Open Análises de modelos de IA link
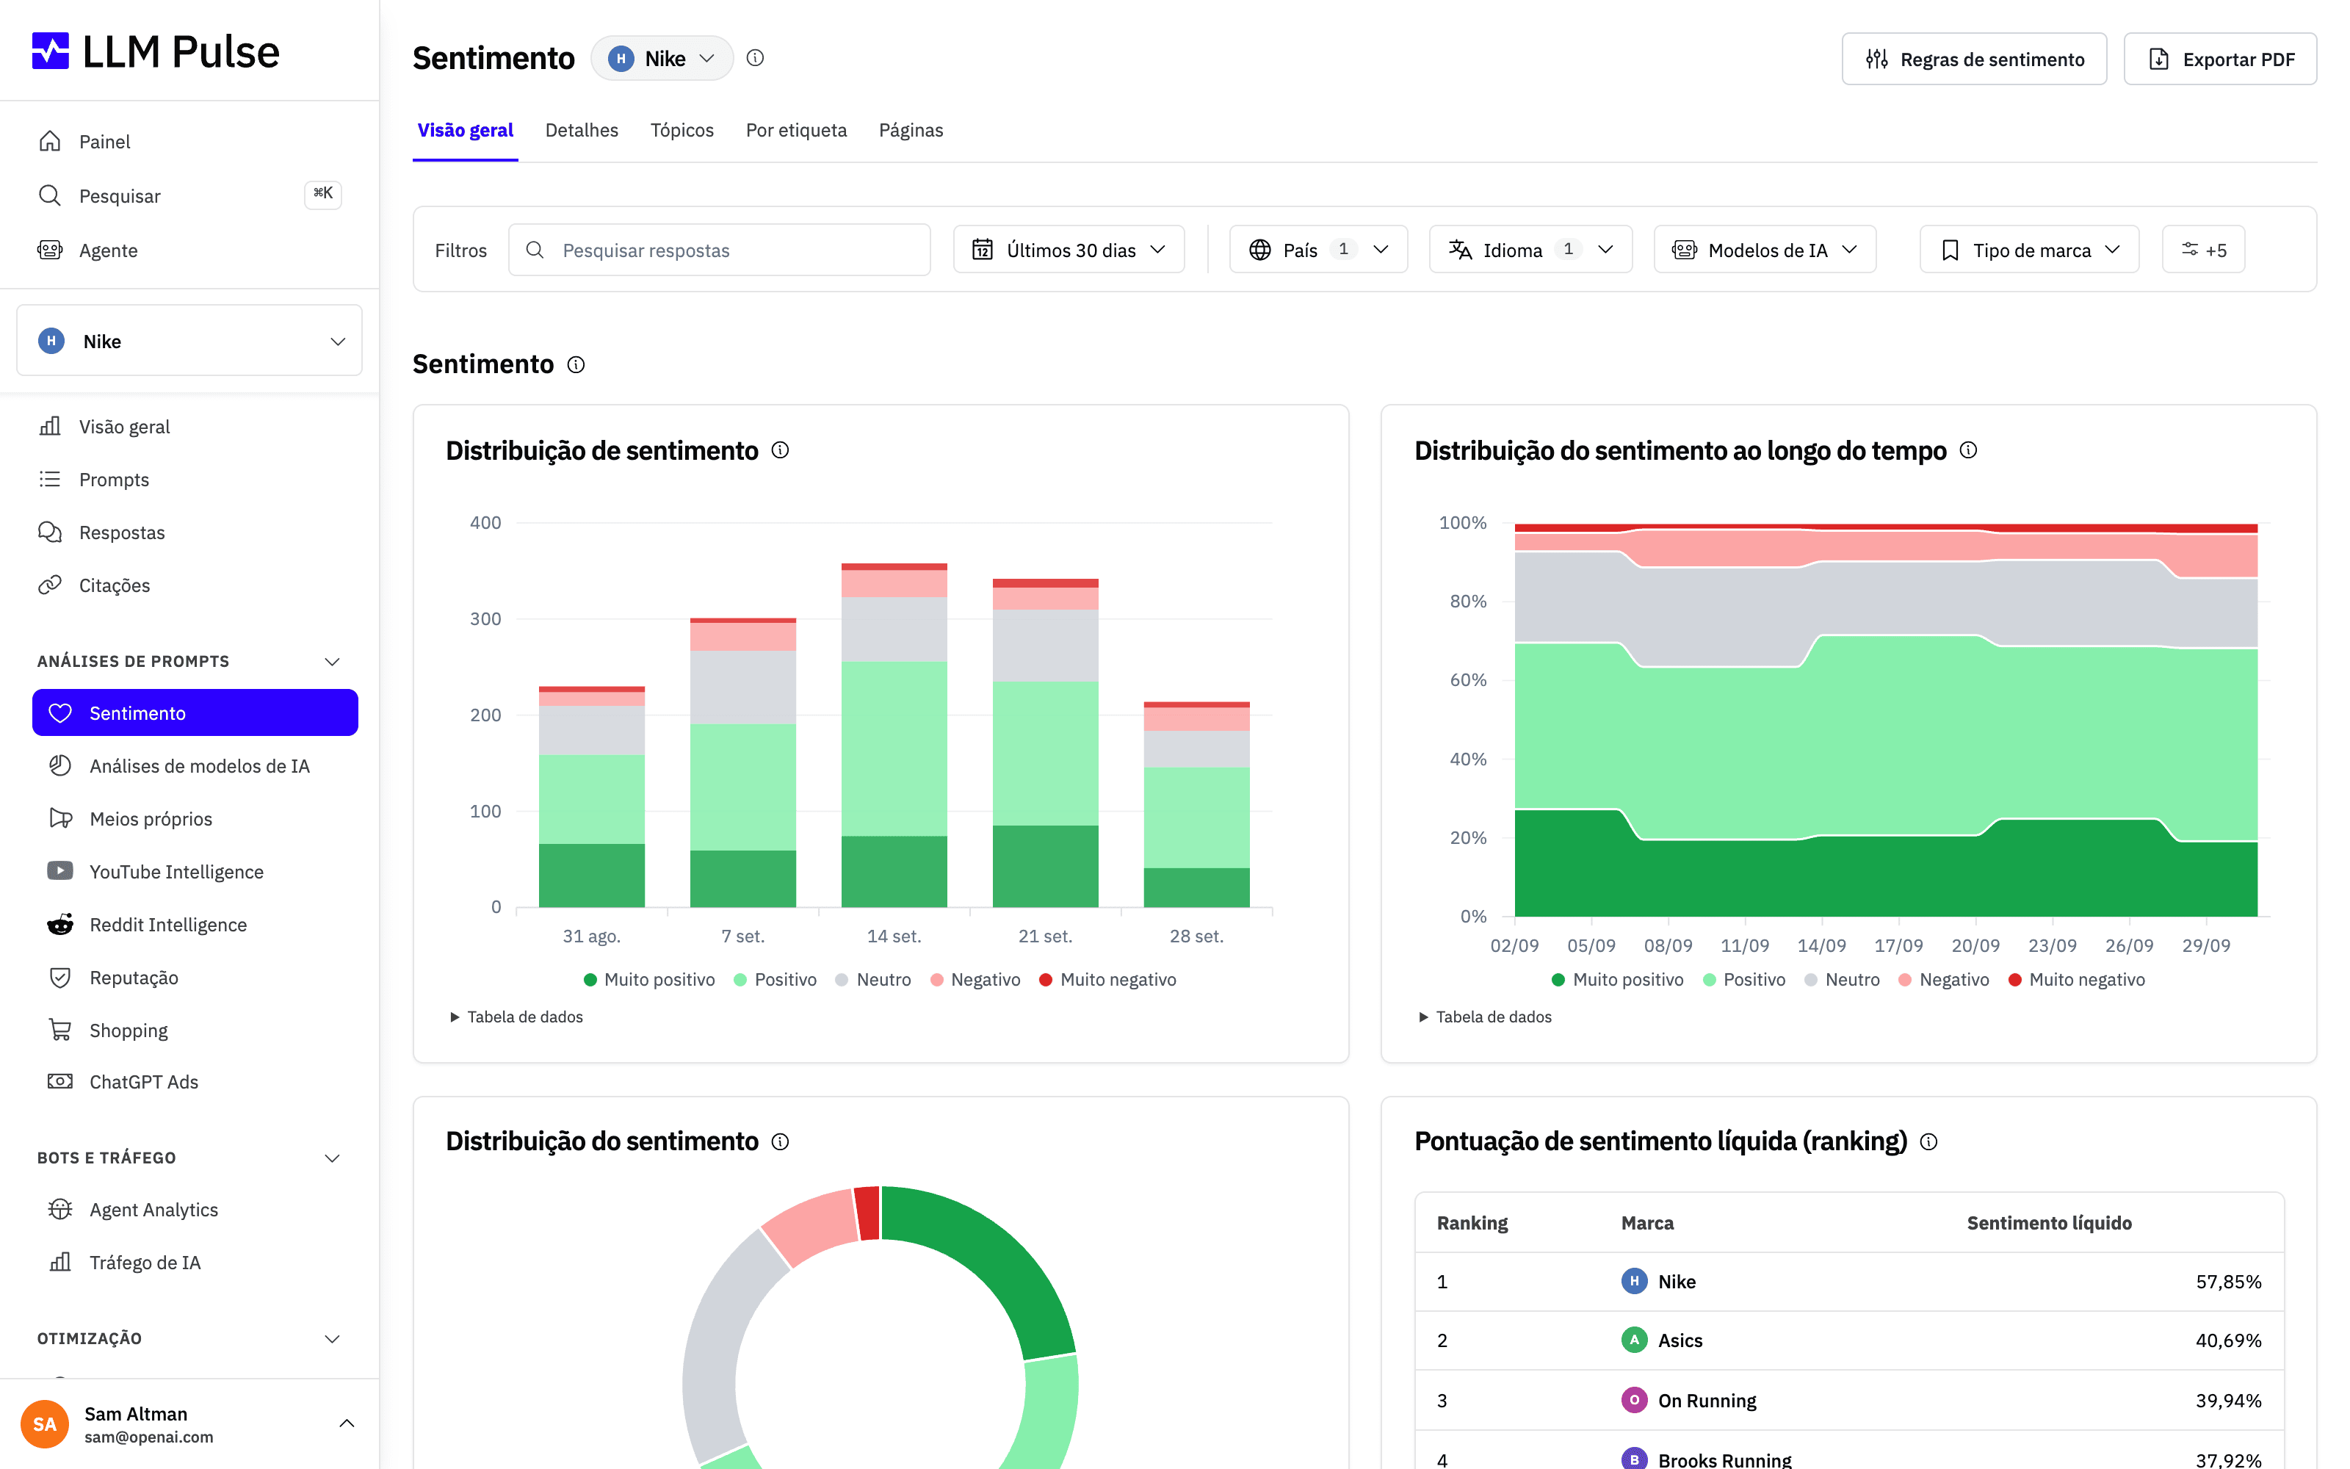Screen dimensions: 2350x1469 tap(199, 765)
